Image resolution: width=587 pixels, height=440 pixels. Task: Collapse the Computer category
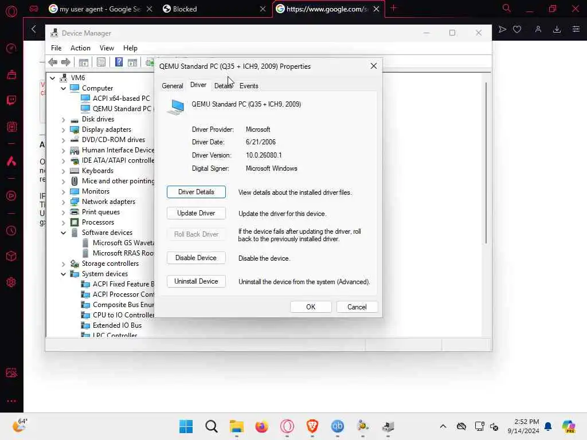click(63, 88)
